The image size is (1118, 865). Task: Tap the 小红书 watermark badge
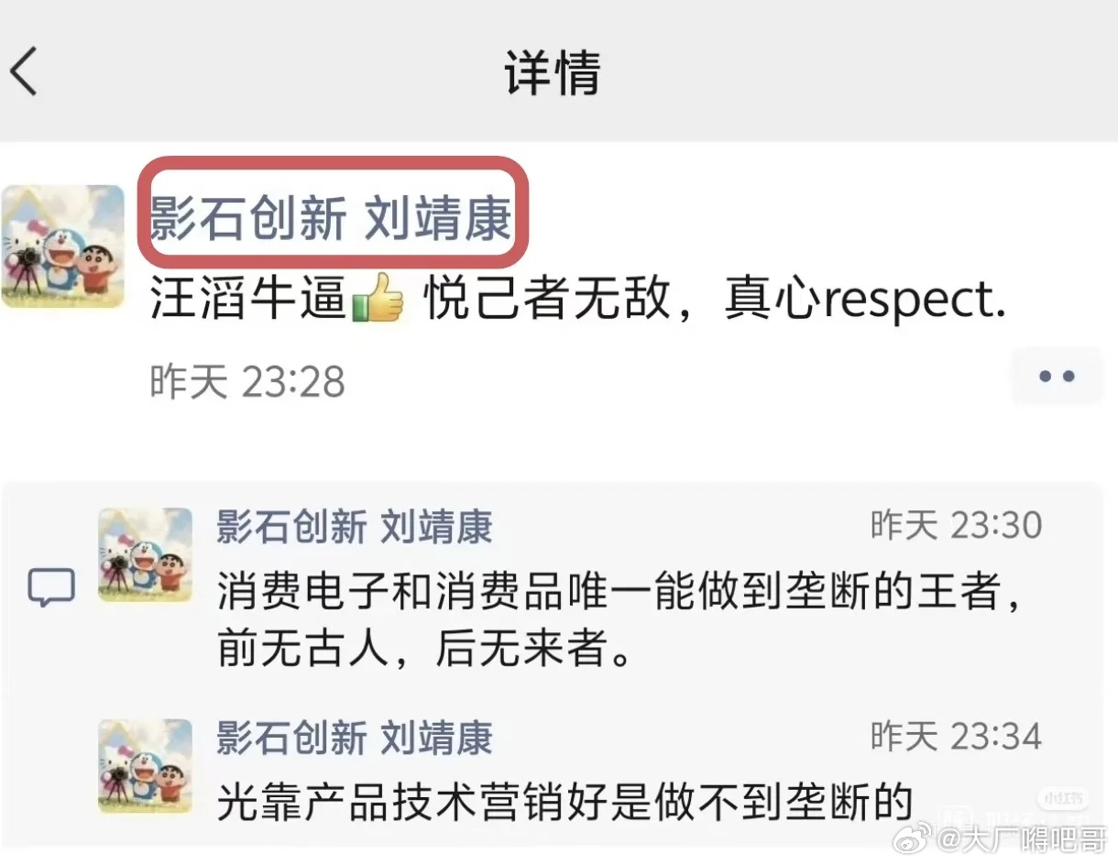[x=1065, y=799]
